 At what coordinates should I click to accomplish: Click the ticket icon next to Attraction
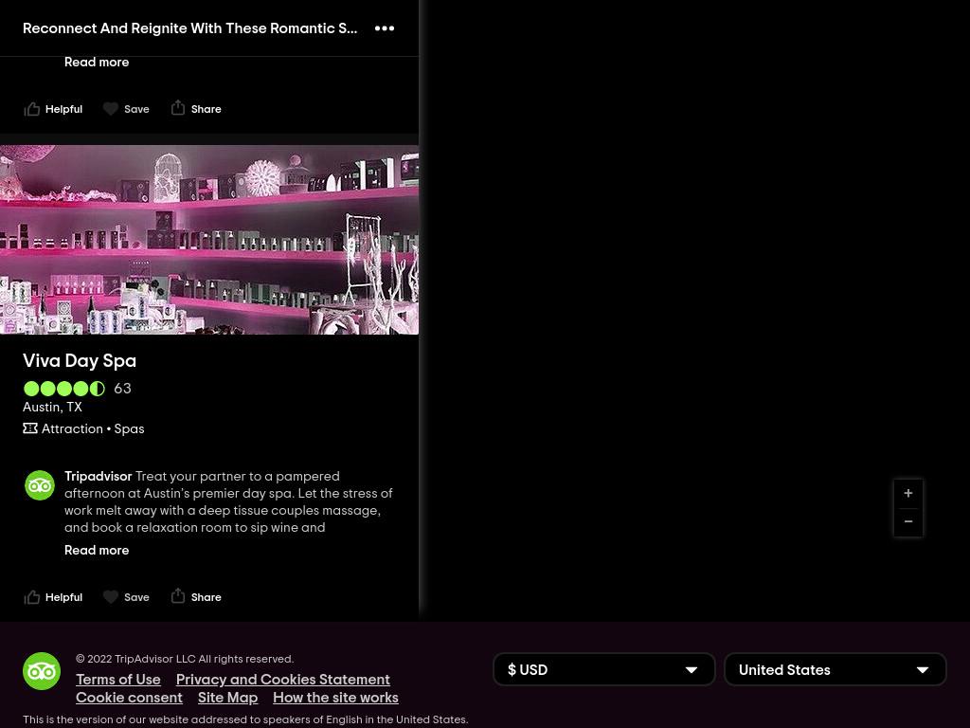(30, 428)
